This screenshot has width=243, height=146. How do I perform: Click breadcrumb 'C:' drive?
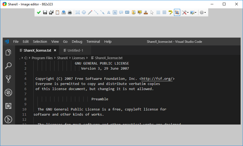click(26, 58)
